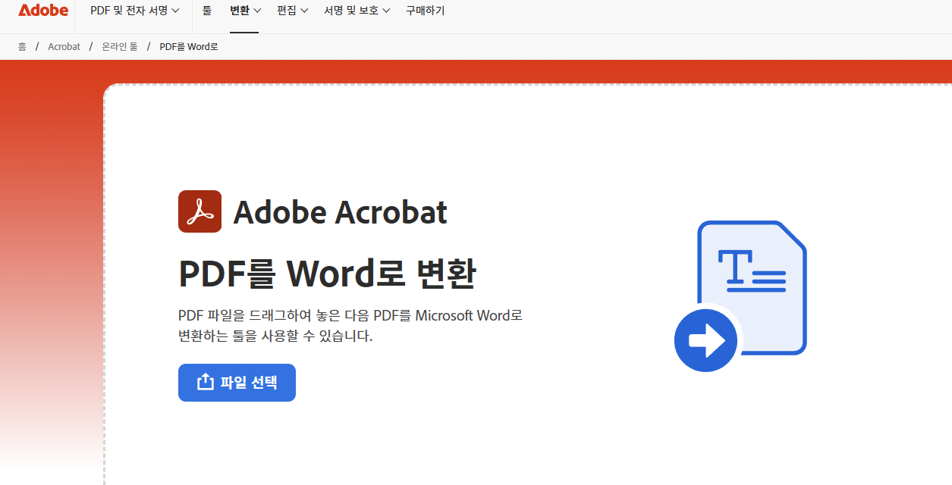Open the PDF 및 전자 서명 dropdown menu
Image resolution: width=952 pixels, height=485 pixels.
(x=135, y=11)
